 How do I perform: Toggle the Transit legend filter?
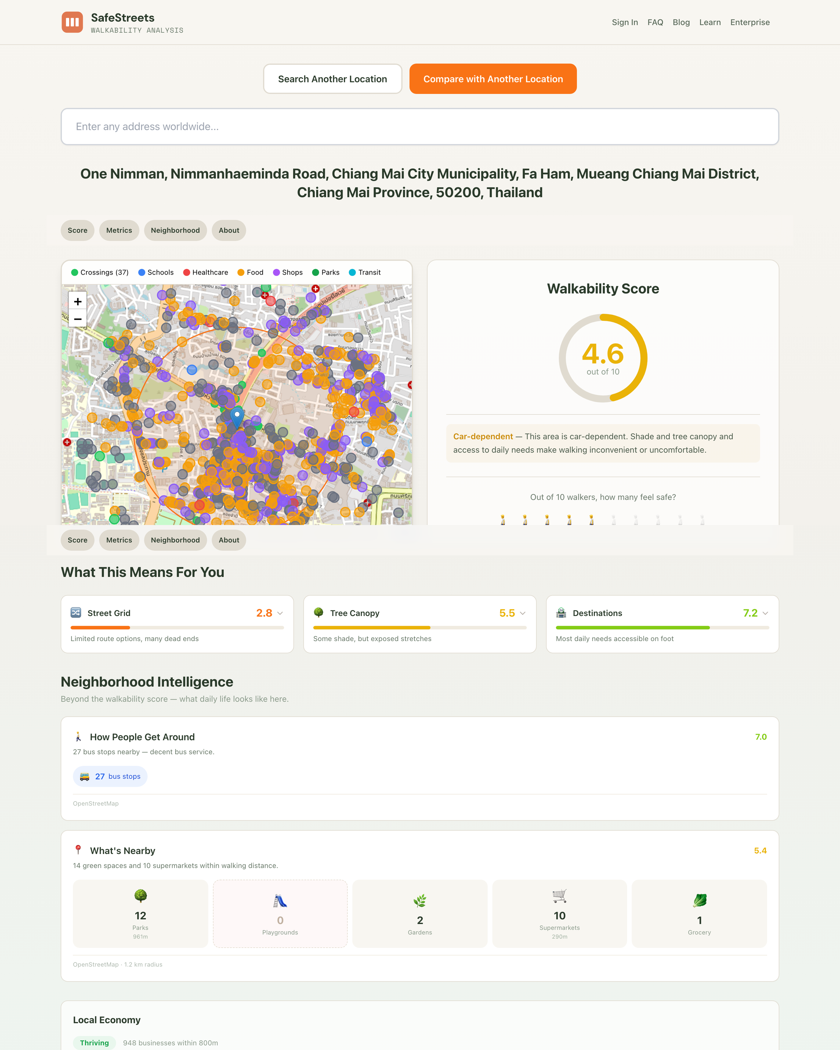[x=365, y=272]
